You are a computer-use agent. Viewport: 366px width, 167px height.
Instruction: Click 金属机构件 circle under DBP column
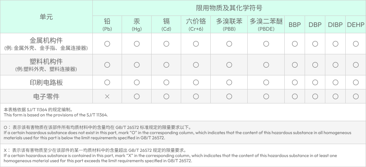(315, 44)
